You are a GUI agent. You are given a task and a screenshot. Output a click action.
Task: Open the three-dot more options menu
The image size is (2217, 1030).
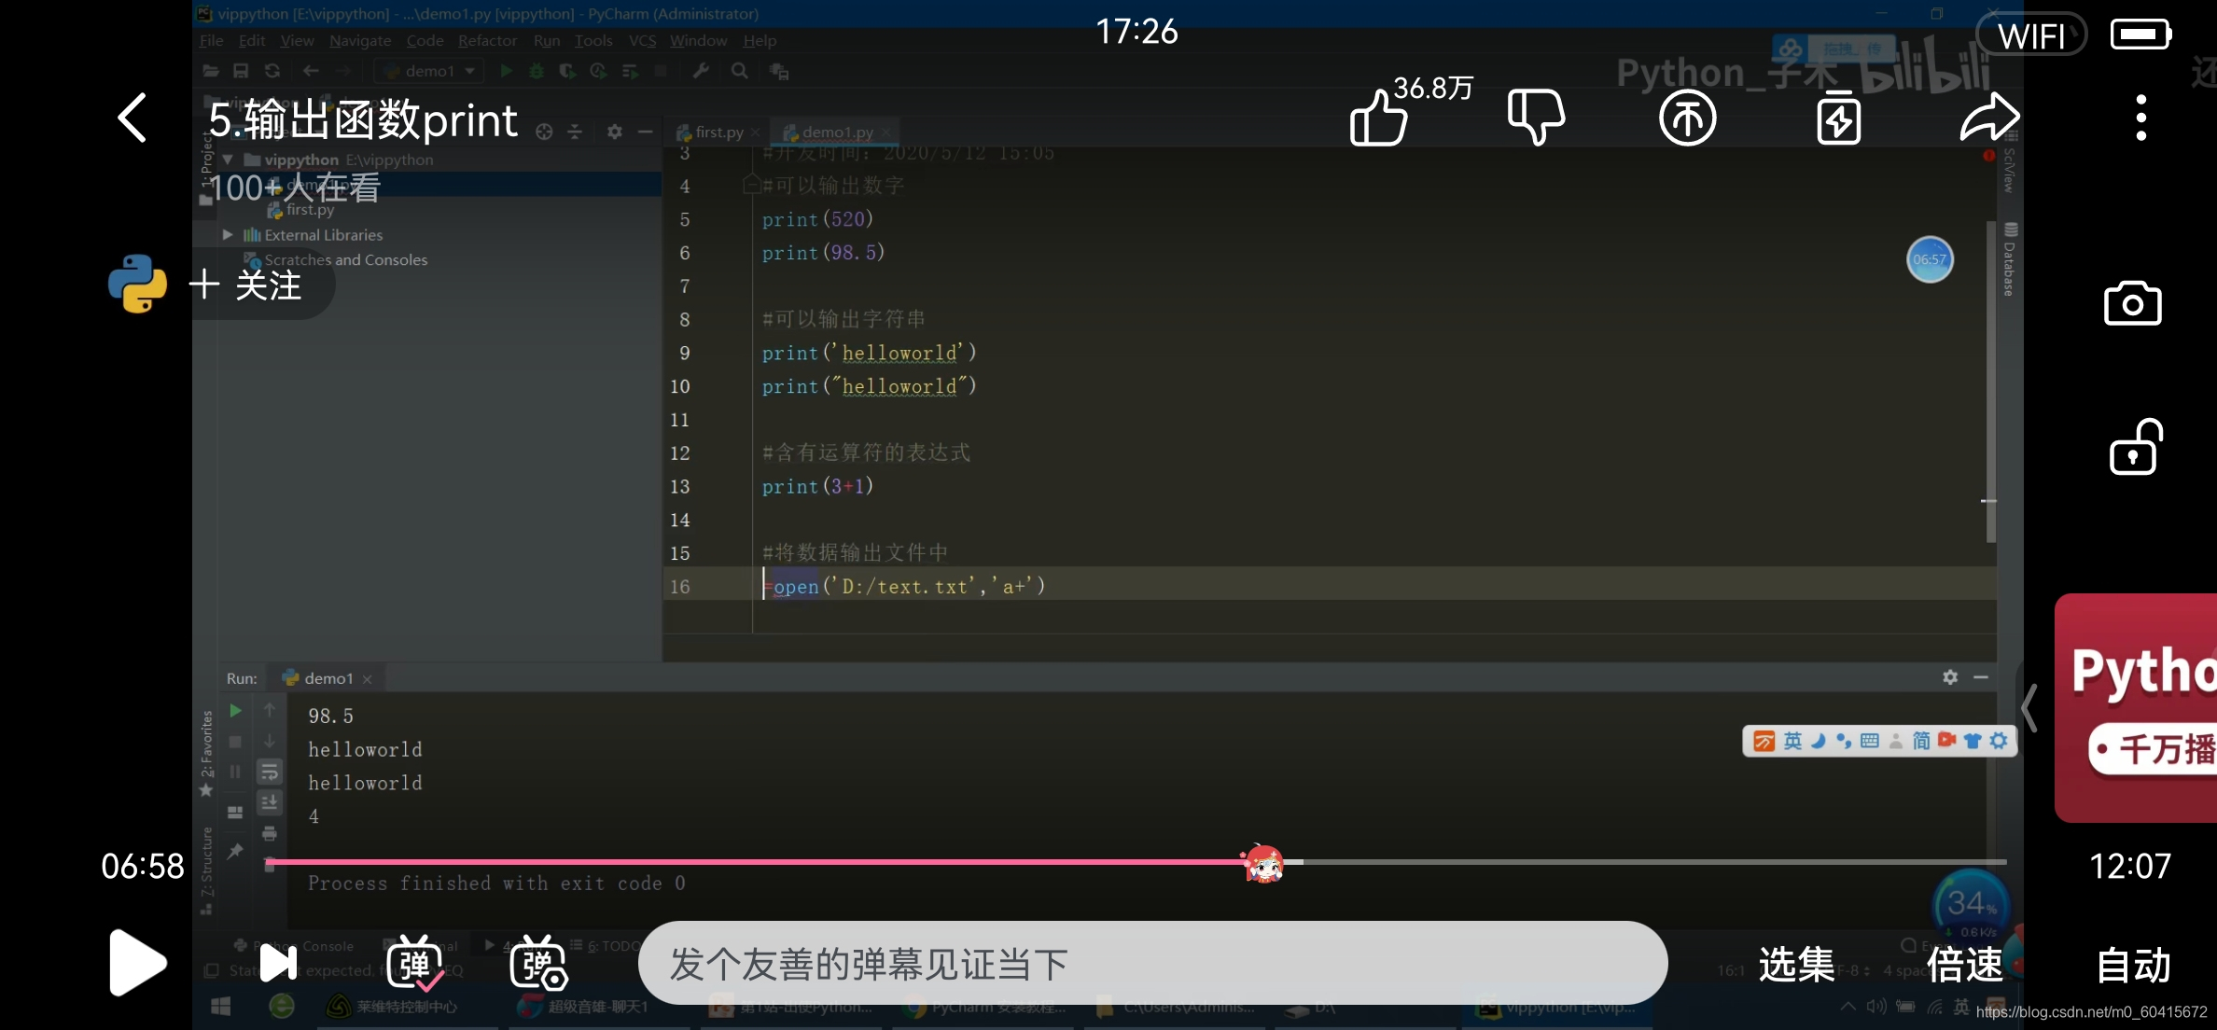click(2140, 118)
